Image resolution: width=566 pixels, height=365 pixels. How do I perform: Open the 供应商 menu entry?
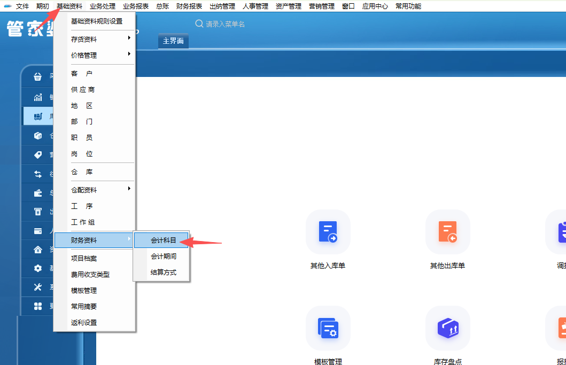(83, 90)
